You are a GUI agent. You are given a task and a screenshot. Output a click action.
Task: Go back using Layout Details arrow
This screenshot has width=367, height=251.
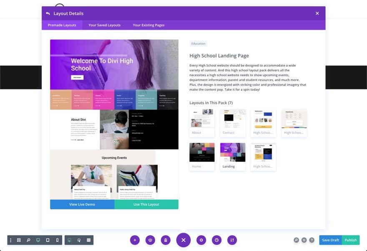48,13
